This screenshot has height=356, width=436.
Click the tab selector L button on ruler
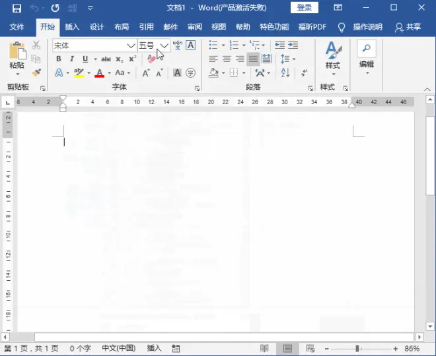pos(8,103)
